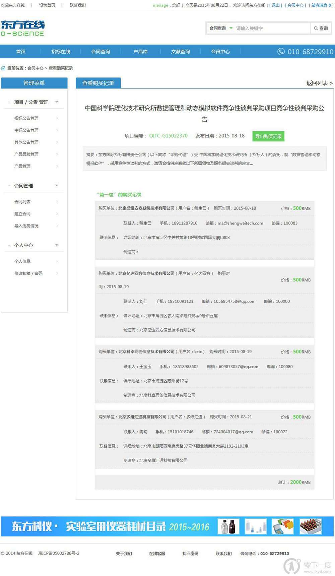Screen dimensions: 335x576
Task: Open 产品库 navigation item
Action: point(140,52)
